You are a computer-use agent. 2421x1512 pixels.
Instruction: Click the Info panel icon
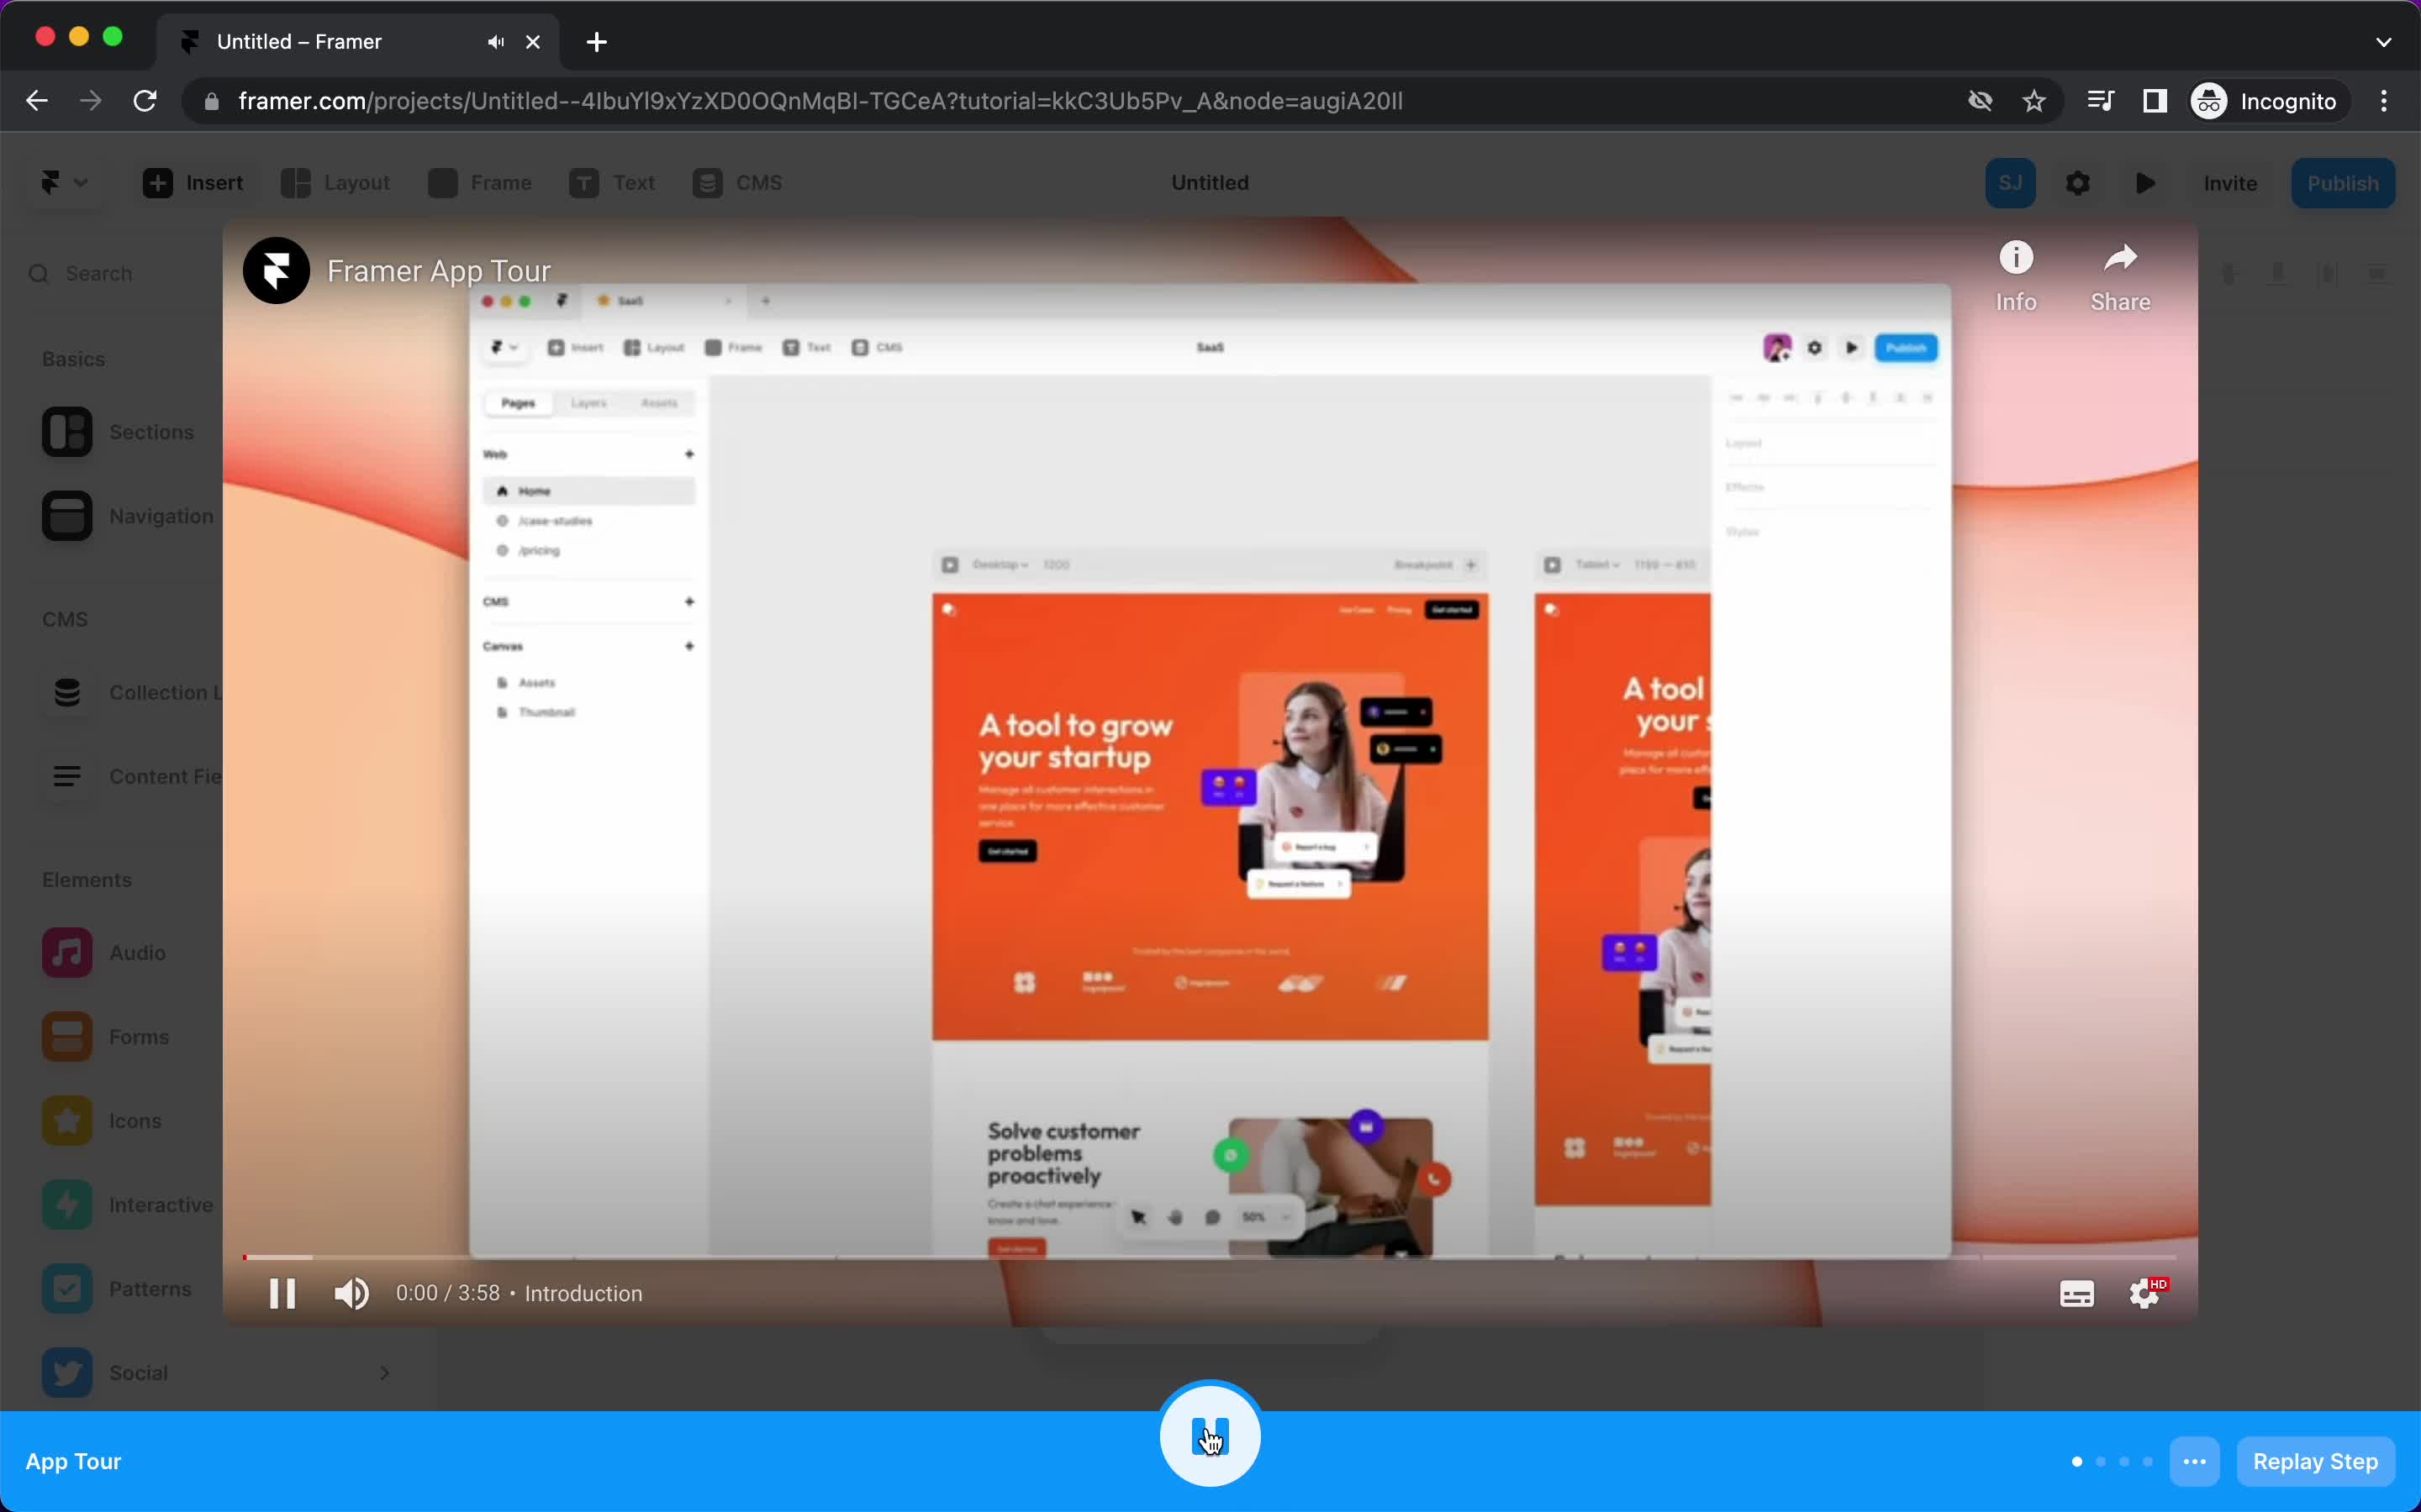point(2017,258)
